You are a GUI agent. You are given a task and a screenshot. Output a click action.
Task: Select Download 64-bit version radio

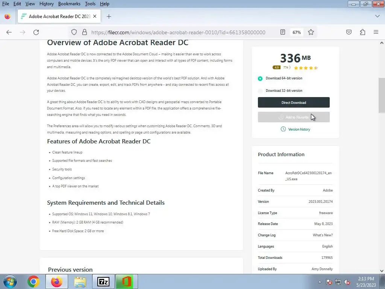tap(260, 78)
